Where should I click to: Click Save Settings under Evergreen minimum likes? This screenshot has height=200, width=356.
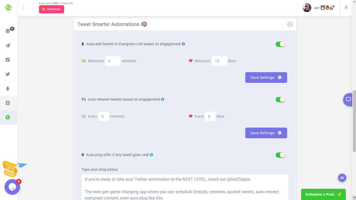266,78
